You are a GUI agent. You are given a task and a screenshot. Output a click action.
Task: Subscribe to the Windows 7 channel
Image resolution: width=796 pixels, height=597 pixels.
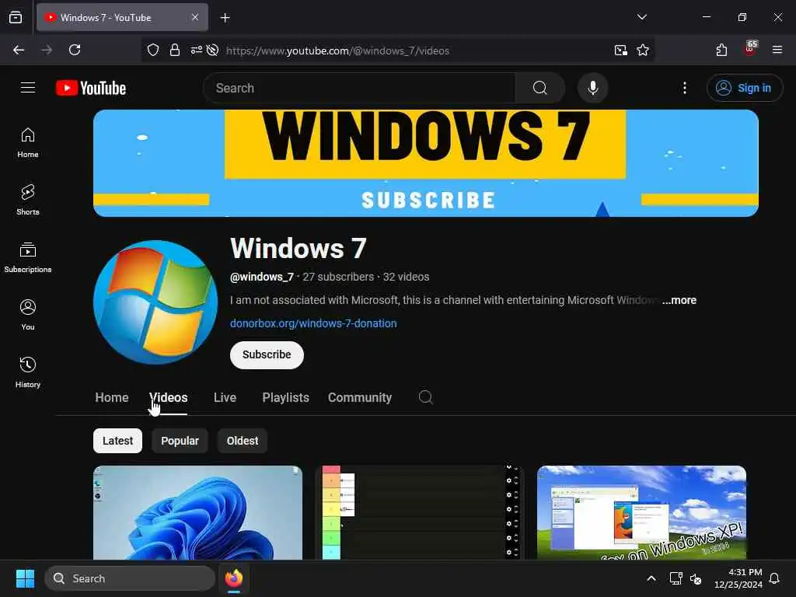pos(267,354)
